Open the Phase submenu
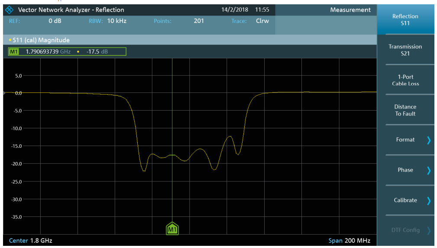Screen dimensions: 437x248 [x=405, y=170]
